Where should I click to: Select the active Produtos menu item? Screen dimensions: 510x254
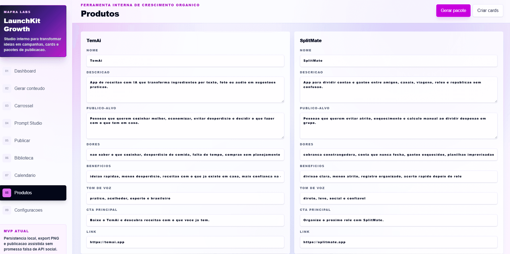(x=33, y=193)
